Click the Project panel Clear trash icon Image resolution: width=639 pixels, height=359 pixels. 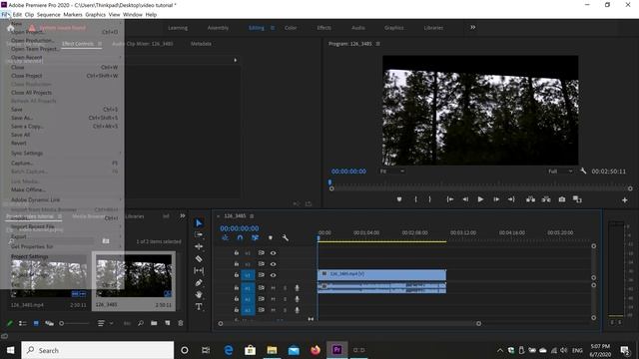[x=181, y=323]
